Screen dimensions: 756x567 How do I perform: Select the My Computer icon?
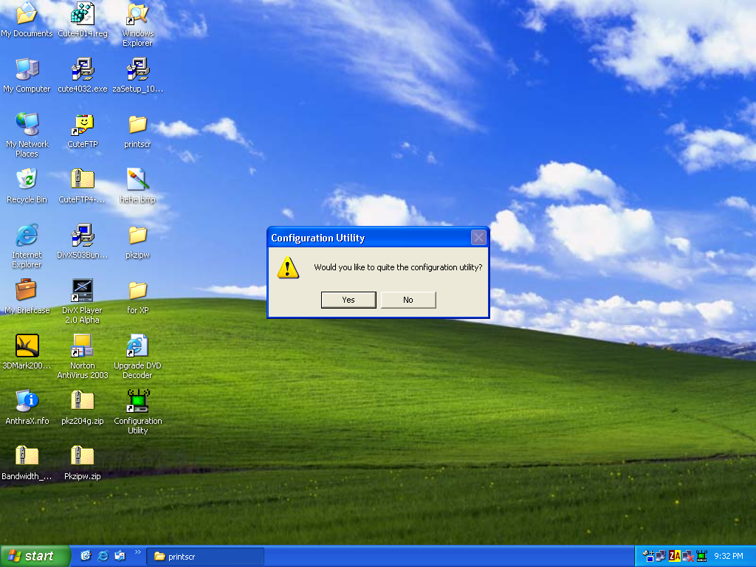[27, 75]
